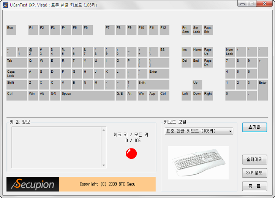
Task: Click the 초기화 reset button
Action: point(254,127)
